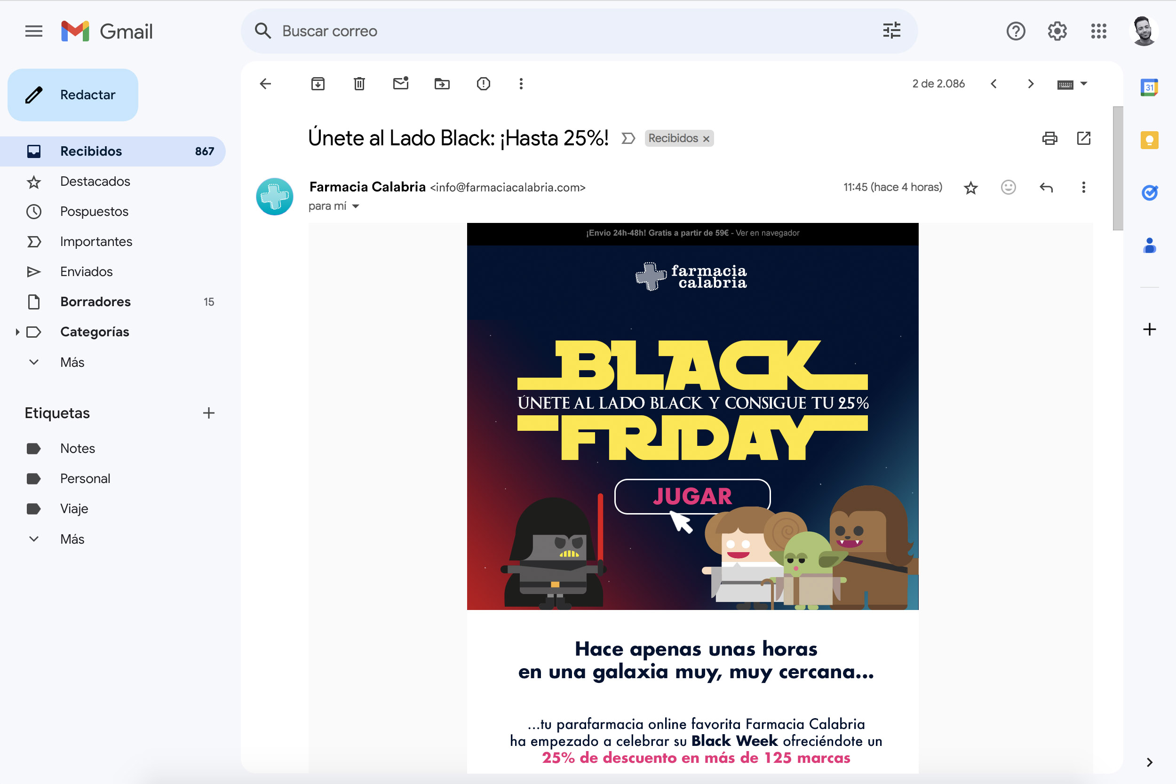The height and width of the screenshot is (784, 1176).
Task: Go to the older email
Action: pyautogui.click(x=1031, y=84)
